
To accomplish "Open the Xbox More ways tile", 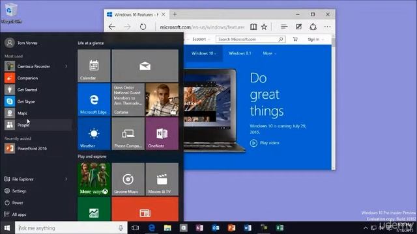I will 94,179.
